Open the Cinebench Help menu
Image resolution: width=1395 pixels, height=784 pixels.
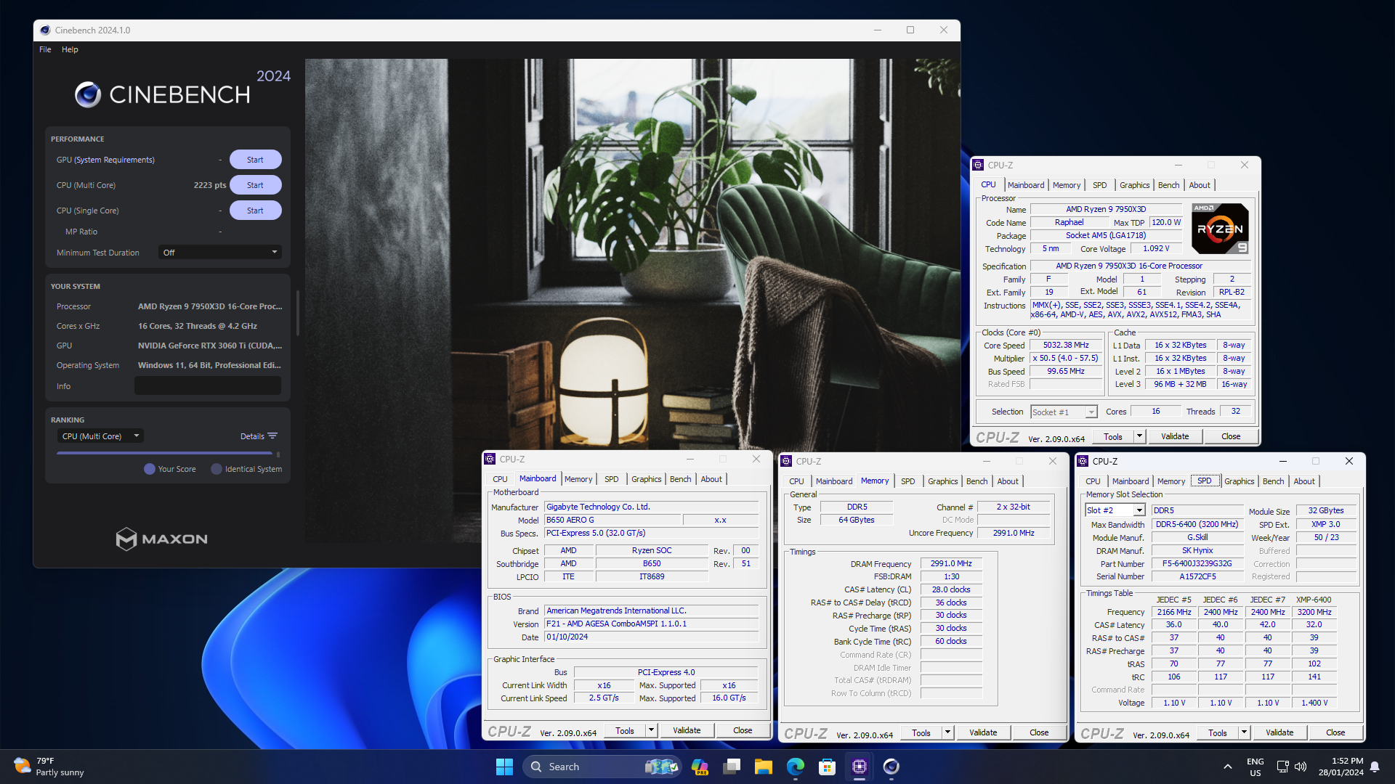click(x=70, y=49)
